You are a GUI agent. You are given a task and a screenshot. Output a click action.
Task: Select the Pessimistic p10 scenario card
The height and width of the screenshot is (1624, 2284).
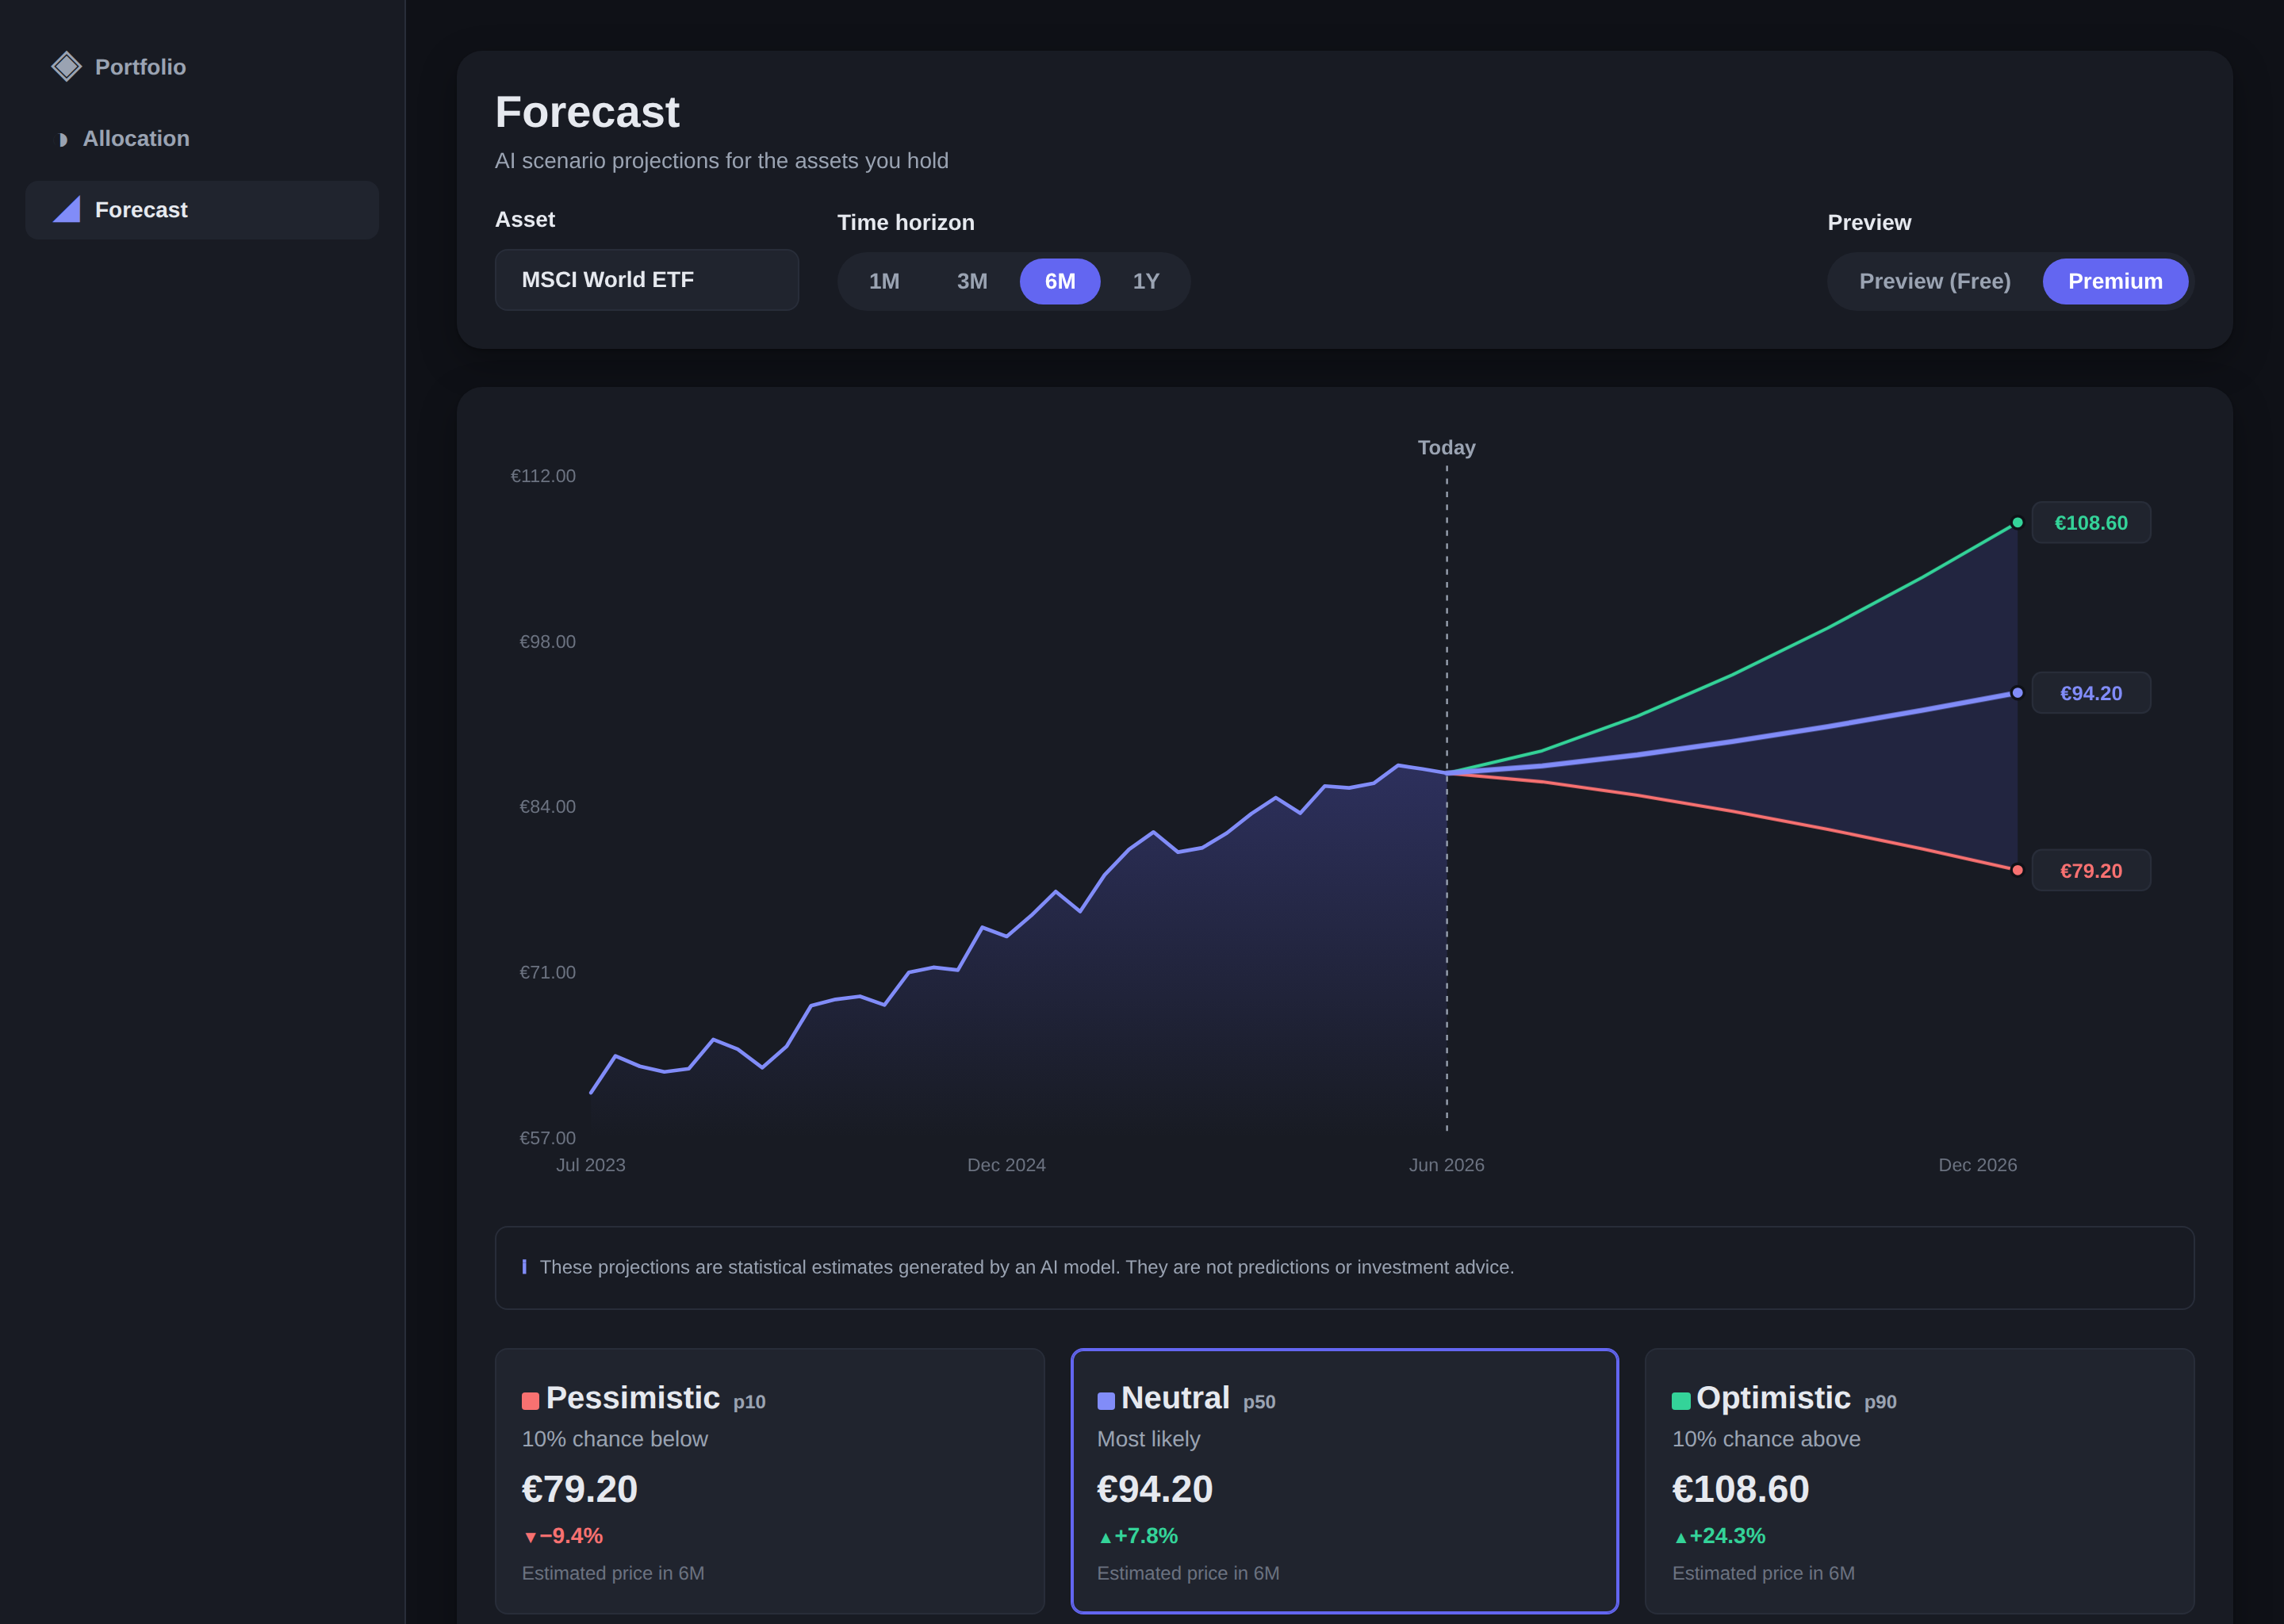[769, 1481]
